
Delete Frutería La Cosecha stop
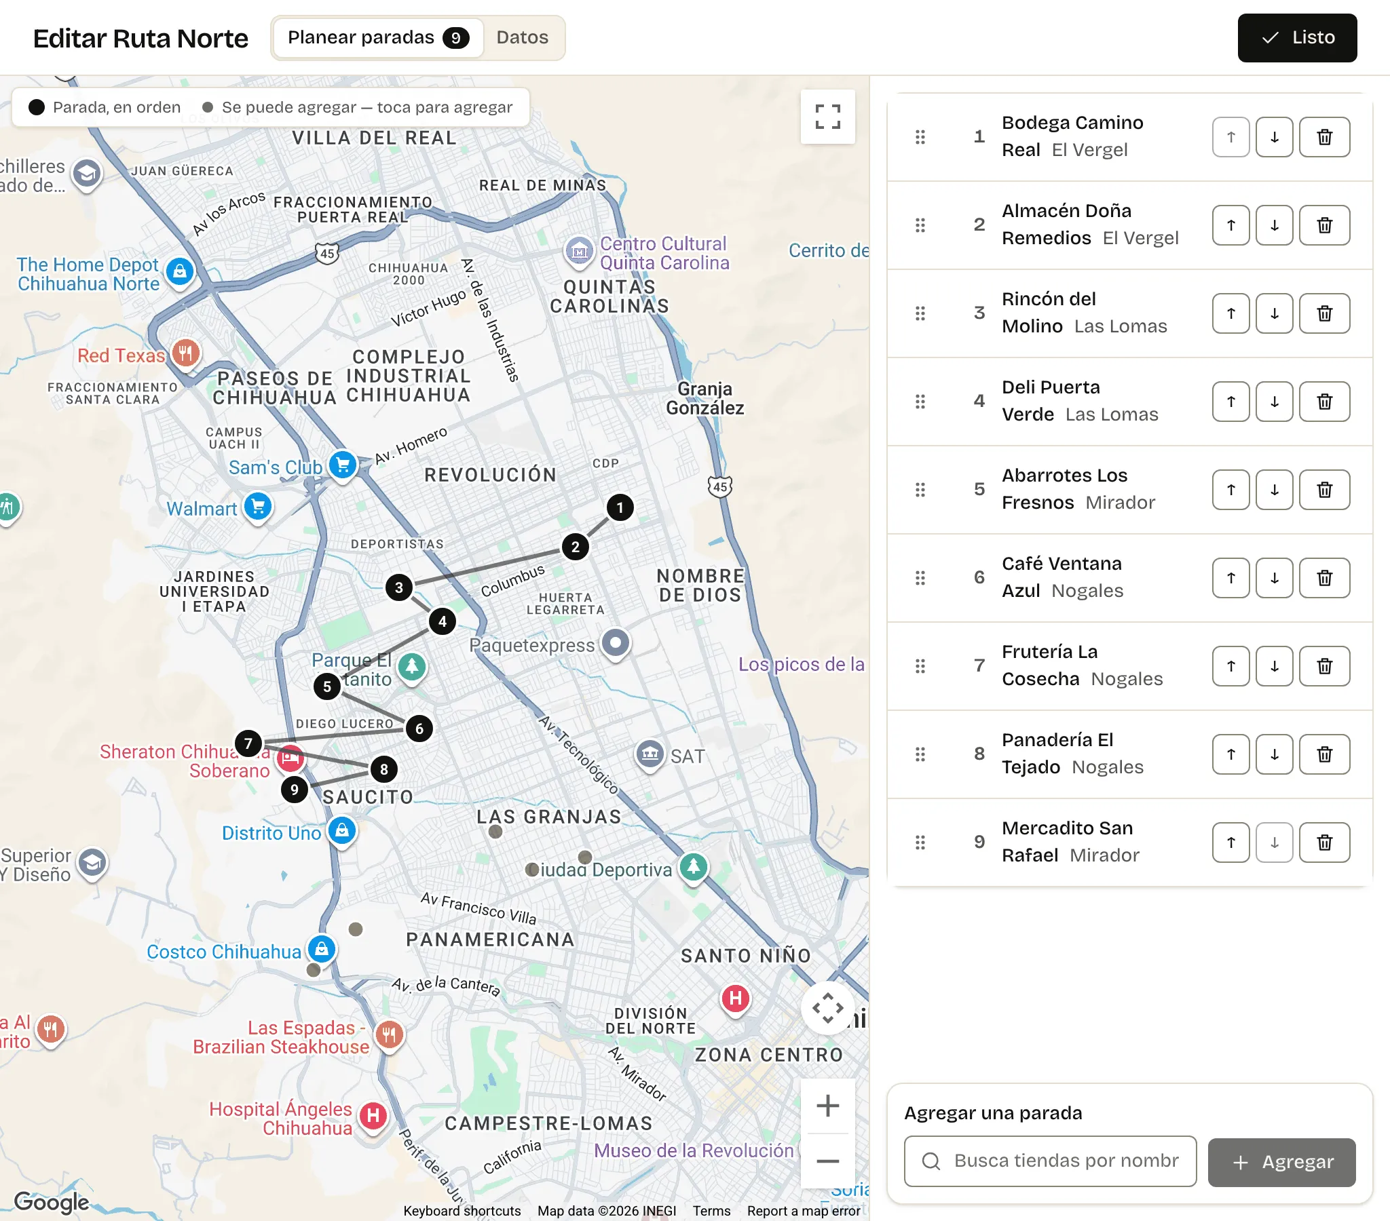(x=1324, y=666)
